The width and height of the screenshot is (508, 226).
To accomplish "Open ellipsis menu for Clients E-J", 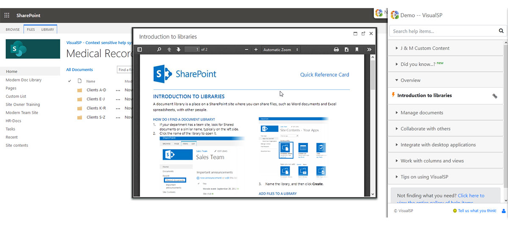I will pos(118,99).
